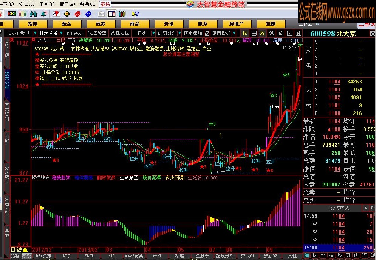Viewport: 376px width, 260px height.
Task: Open the 商品 category button
Action: click(135, 23)
